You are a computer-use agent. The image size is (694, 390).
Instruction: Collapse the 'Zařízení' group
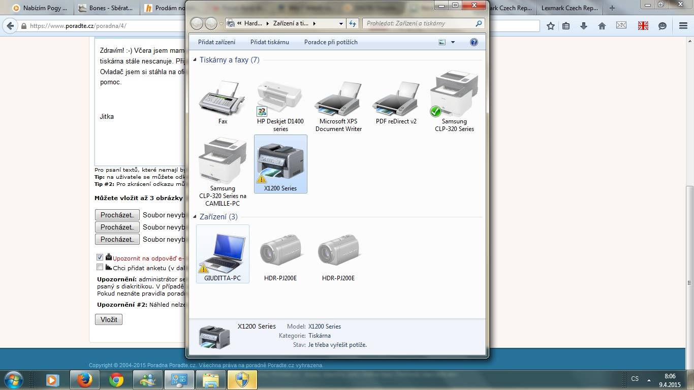(x=195, y=217)
